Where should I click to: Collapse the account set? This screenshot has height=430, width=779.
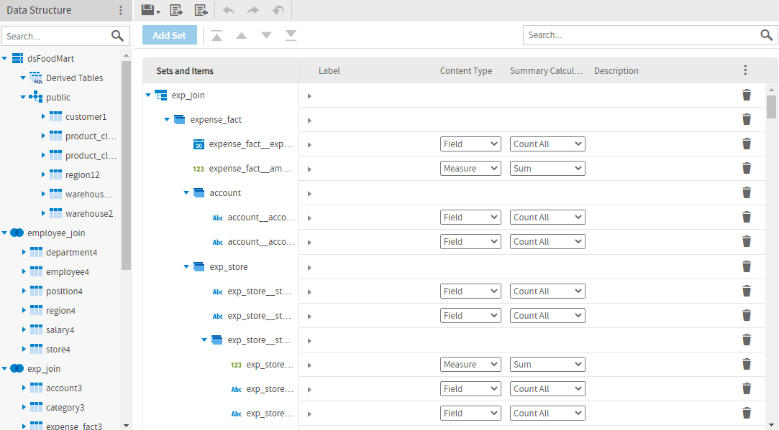pos(186,193)
